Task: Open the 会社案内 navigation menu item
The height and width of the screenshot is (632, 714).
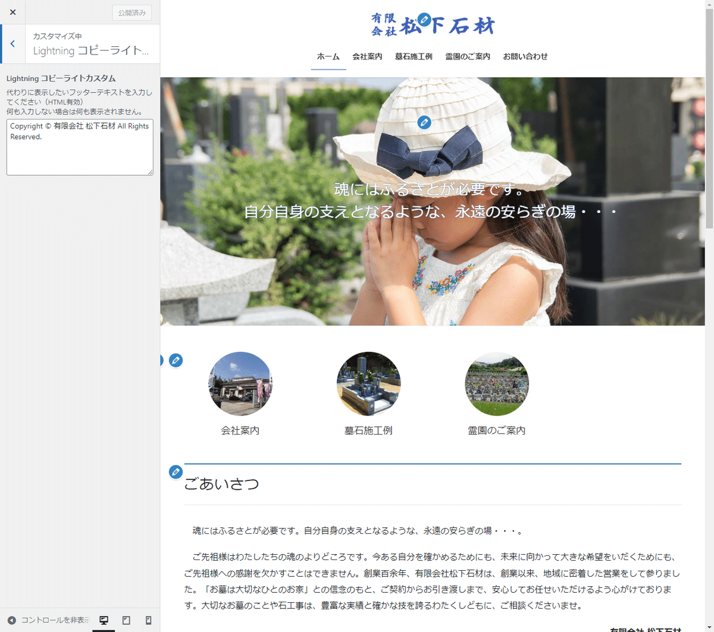Action: 367,56
